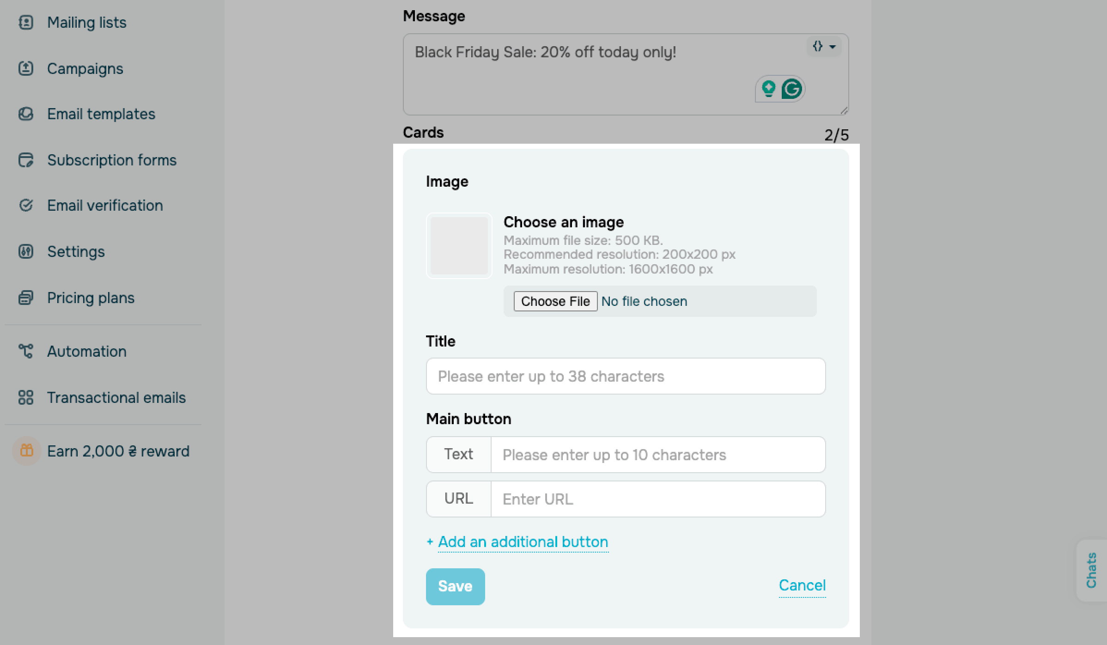The height and width of the screenshot is (645, 1107).
Task: Focus the card Title input field
Action: tap(626, 376)
